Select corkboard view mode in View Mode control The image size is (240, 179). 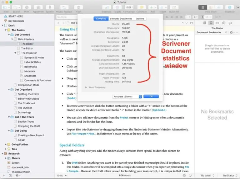211,7
